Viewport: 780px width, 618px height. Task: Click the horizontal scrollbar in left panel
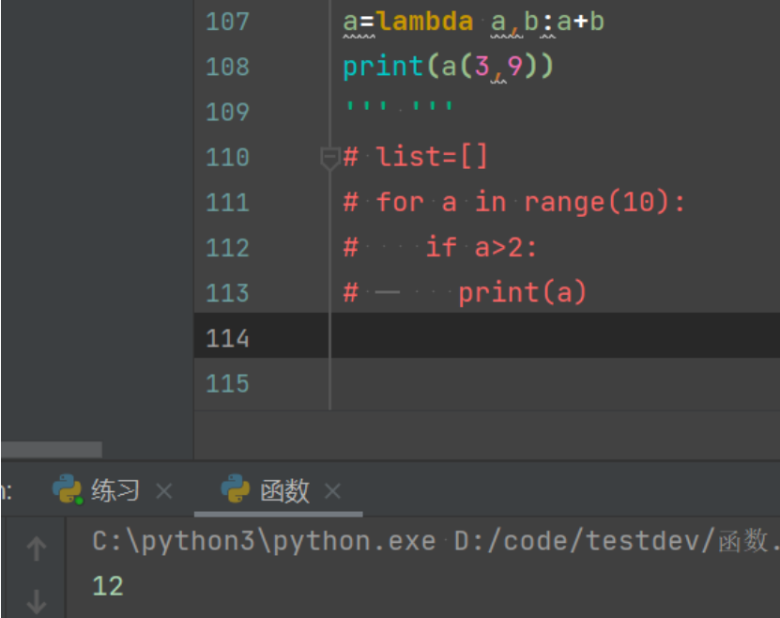pos(52,450)
